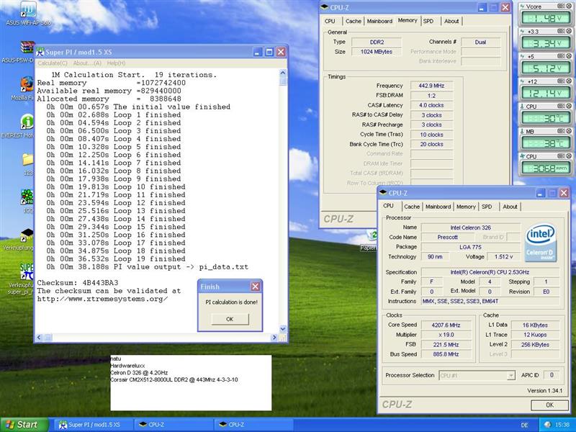Click Super PI vertical scrollbar up arrow
The height and width of the screenshot is (432, 576).
283,73
